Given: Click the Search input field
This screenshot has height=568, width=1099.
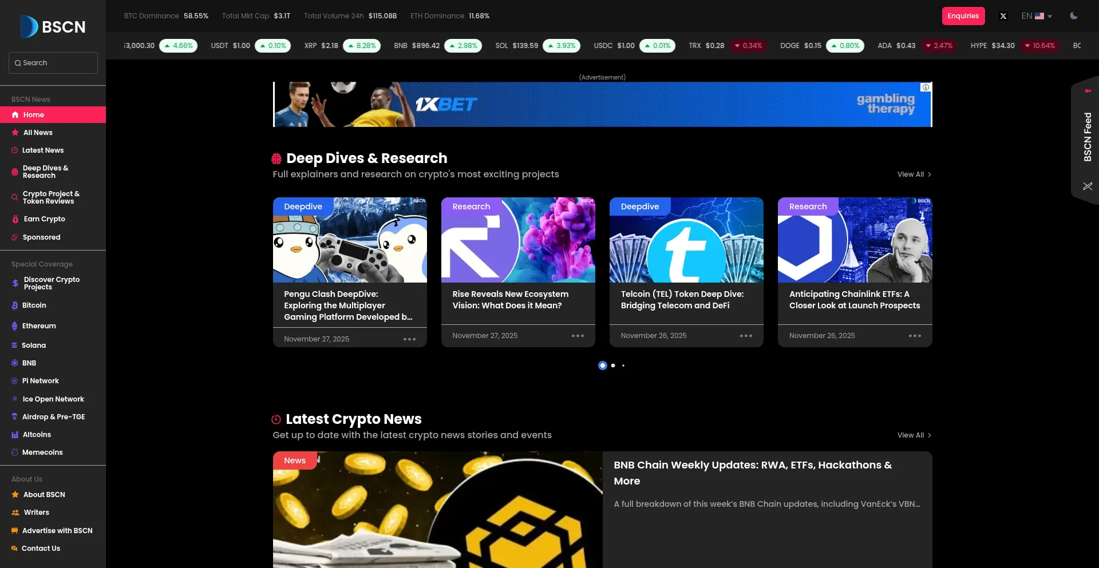Looking at the screenshot, I should (x=53, y=63).
